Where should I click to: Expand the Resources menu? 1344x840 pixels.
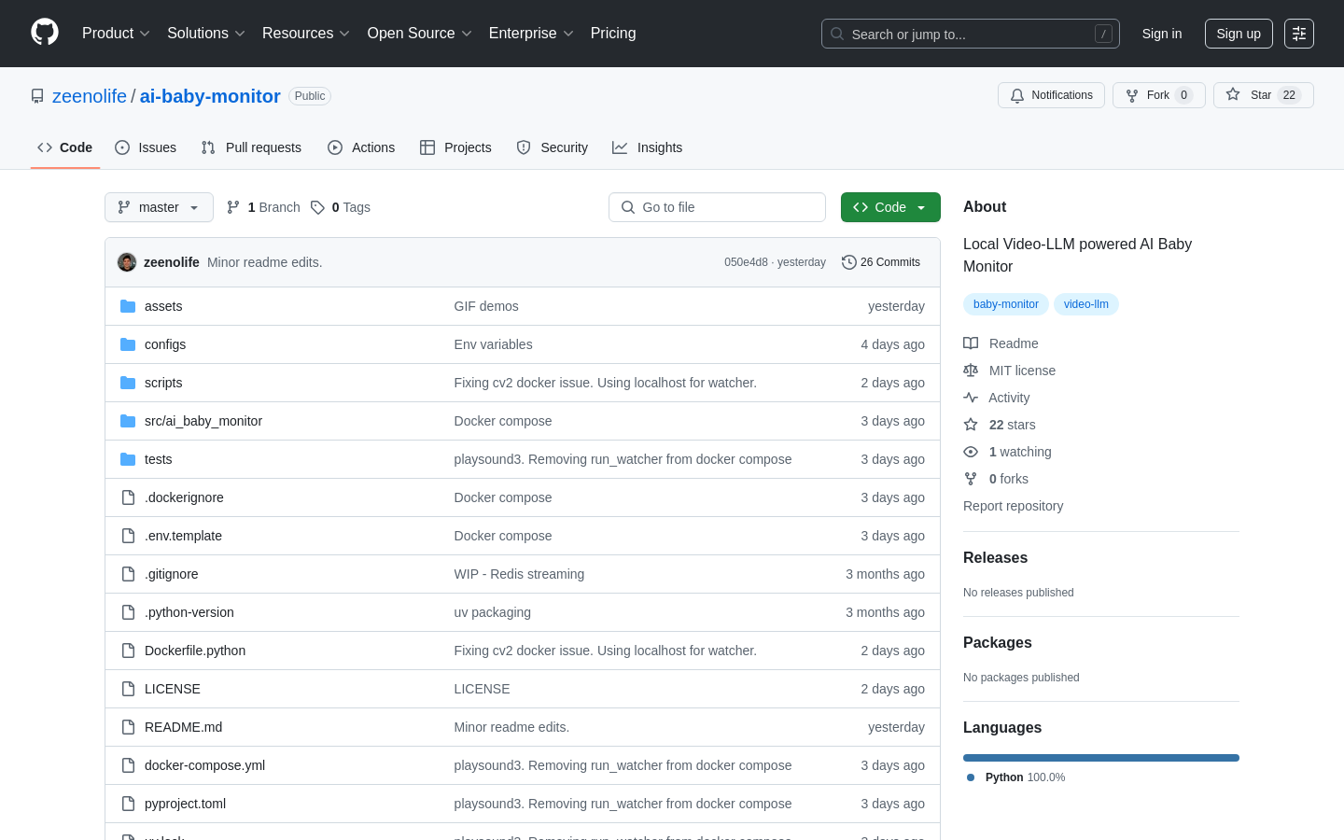point(305,33)
